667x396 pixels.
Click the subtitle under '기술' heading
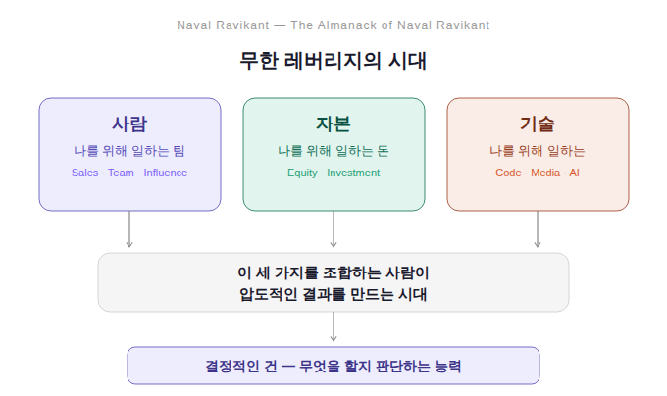pyautogui.click(x=538, y=150)
